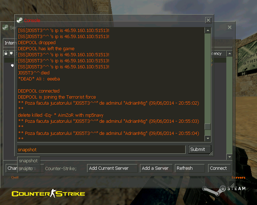Close the Servers browser window

[230, 27]
